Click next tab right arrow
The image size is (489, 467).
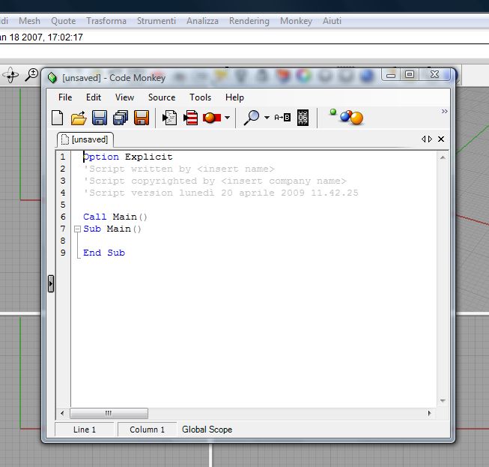point(431,139)
